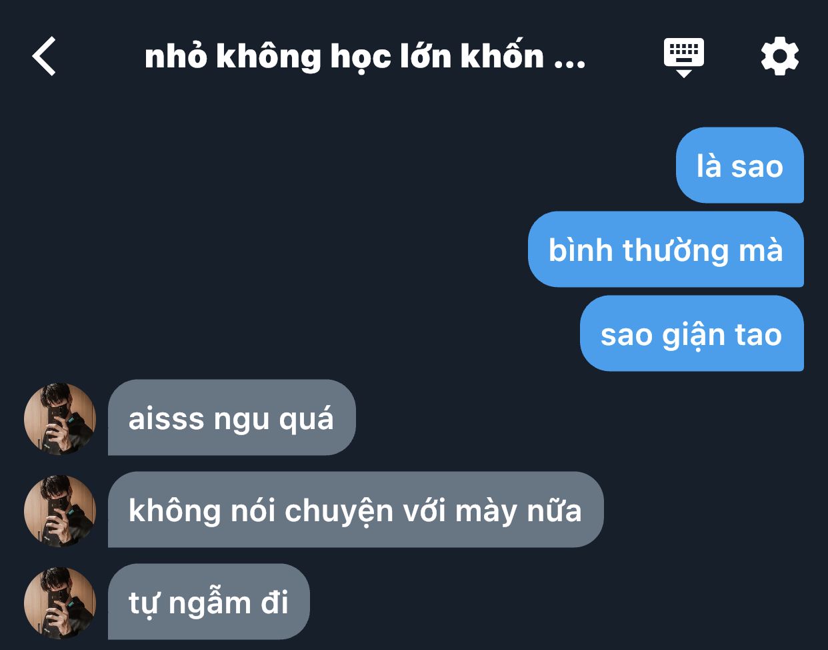Select the received bubble "aisss ngu quá"
Viewport: 828px width, 650px height.
tap(232, 418)
